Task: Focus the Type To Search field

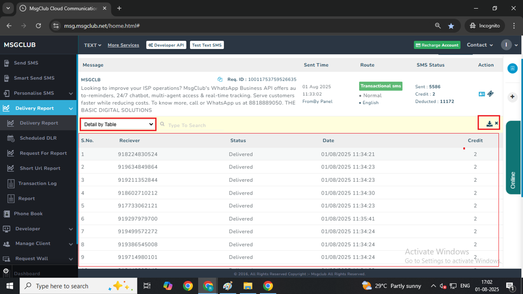Action: tap(195, 126)
